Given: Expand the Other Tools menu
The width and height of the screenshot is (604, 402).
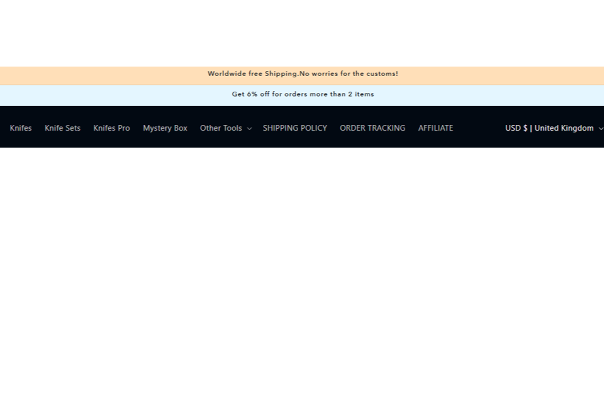Looking at the screenshot, I should point(221,128).
